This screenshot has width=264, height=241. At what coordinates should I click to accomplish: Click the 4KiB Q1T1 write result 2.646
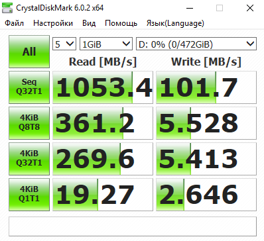click(x=206, y=195)
